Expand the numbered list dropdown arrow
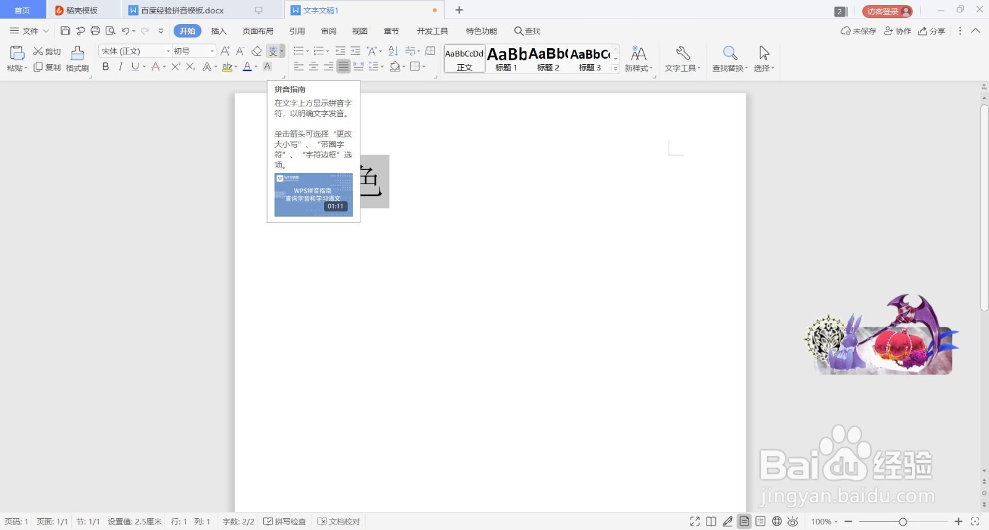This screenshot has height=530, width=989. point(328,51)
